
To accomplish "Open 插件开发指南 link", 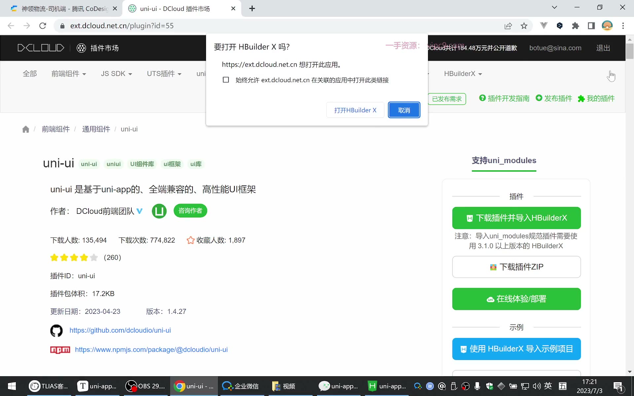I will [x=504, y=98].
